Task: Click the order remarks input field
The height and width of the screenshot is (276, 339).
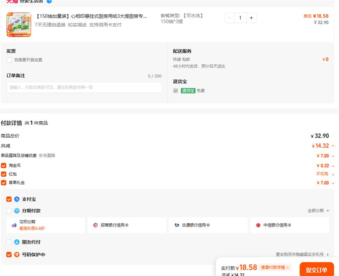Action: (x=84, y=87)
